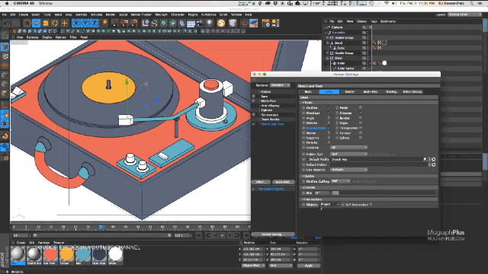The image size is (488, 274).
Task: Click the Floor grid object icon
Action: 191,23
